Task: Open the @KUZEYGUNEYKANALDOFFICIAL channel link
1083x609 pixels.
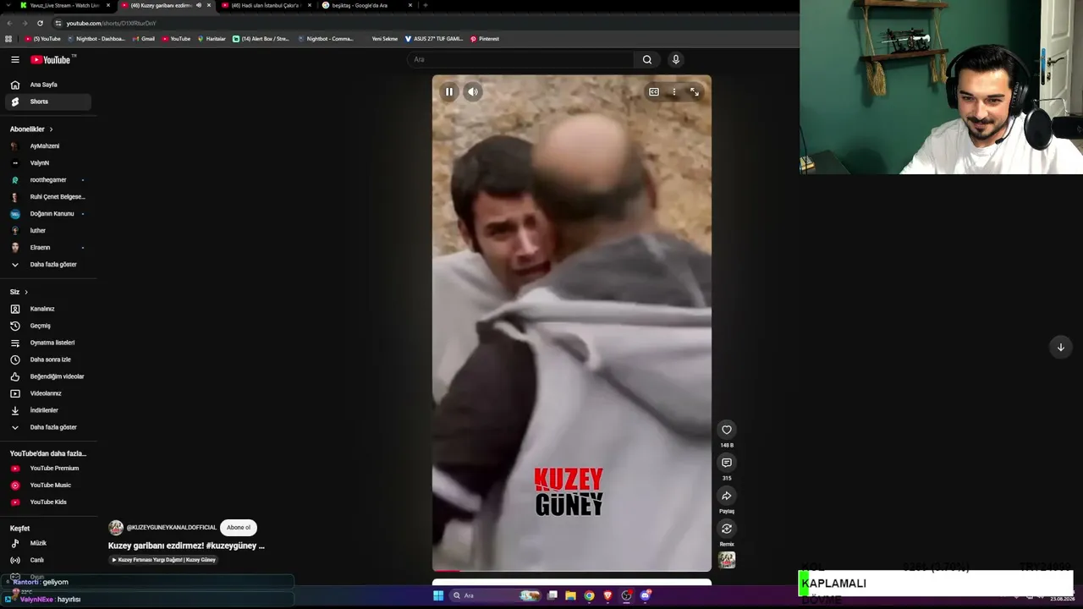Action: pyautogui.click(x=172, y=528)
